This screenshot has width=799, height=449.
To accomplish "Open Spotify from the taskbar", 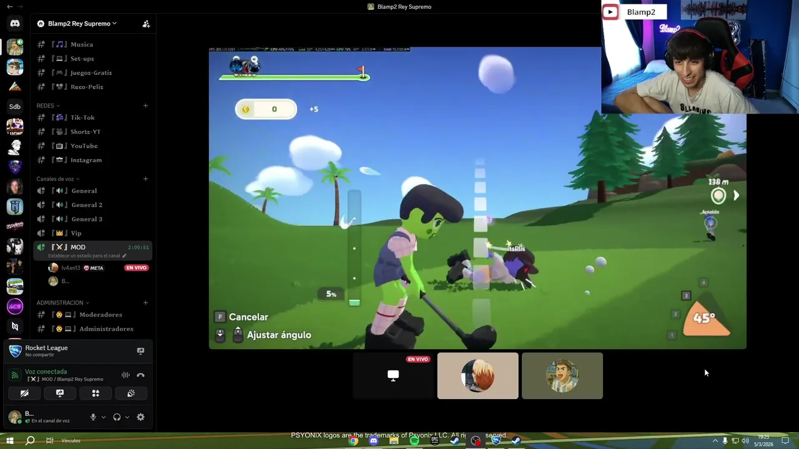I will (414, 441).
